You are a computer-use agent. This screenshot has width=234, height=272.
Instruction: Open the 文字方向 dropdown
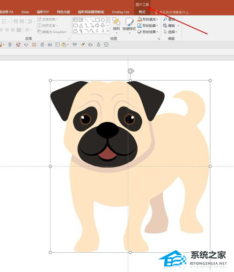pos(47,19)
